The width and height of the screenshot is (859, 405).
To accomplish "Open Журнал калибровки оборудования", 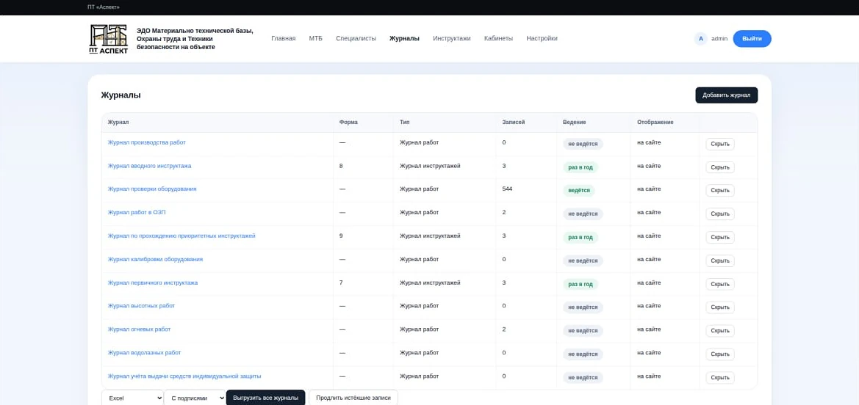I will click(156, 259).
